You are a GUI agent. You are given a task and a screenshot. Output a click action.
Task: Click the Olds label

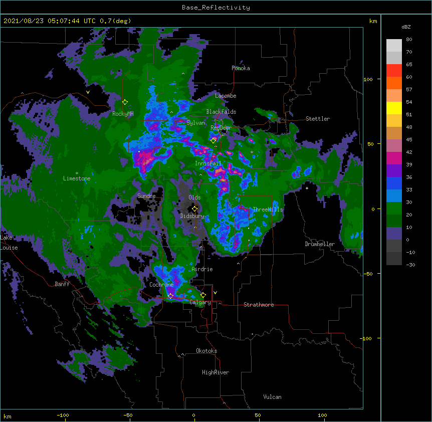point(194,197)
